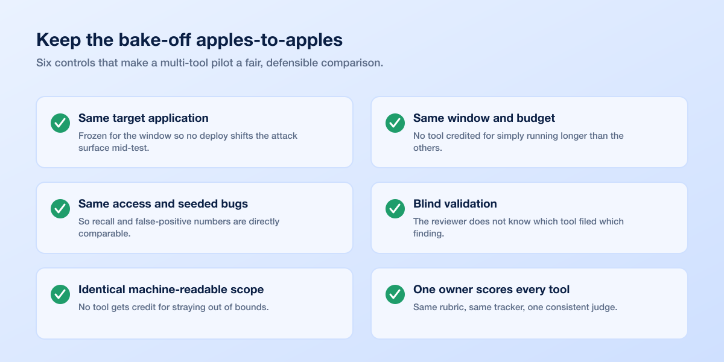Click the green checkmark beside Same target application
724x362 pixels.
coord(60,123)
